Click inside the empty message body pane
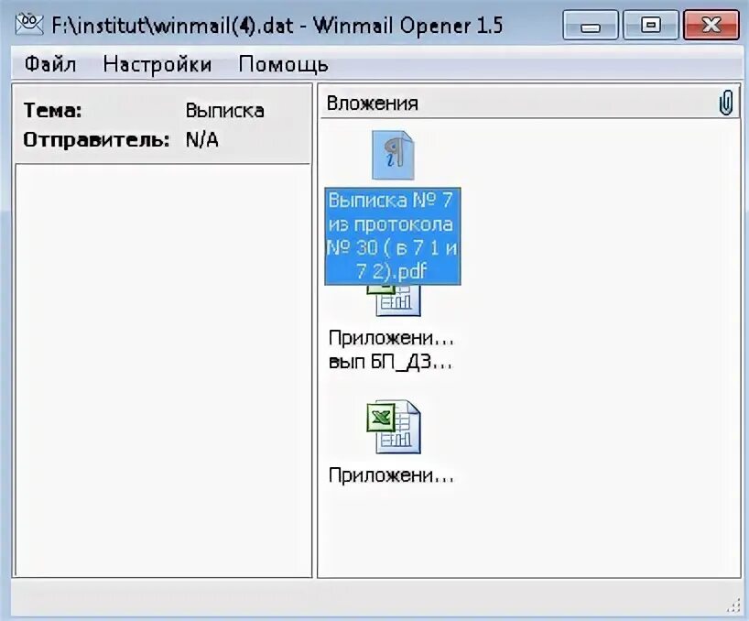 pos(163,370)
